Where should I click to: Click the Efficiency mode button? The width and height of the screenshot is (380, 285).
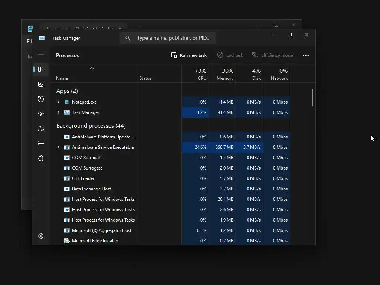pos(272,55)
